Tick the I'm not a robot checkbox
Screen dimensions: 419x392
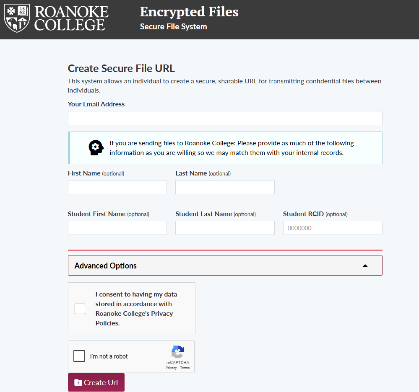[x=79, y=356]
